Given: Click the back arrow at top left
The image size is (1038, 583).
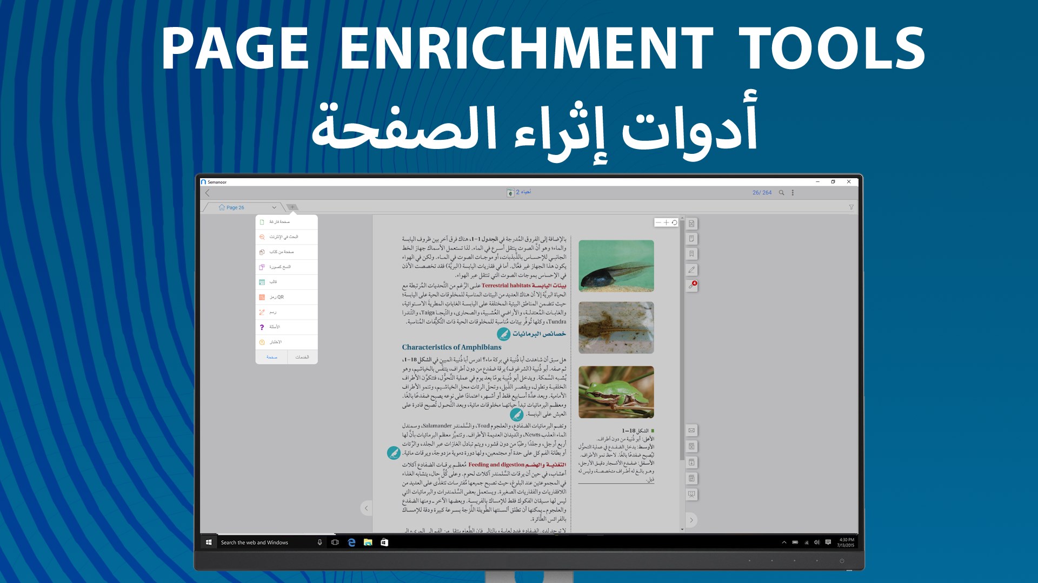Looking at the screenshot, I should coord(208,193).
